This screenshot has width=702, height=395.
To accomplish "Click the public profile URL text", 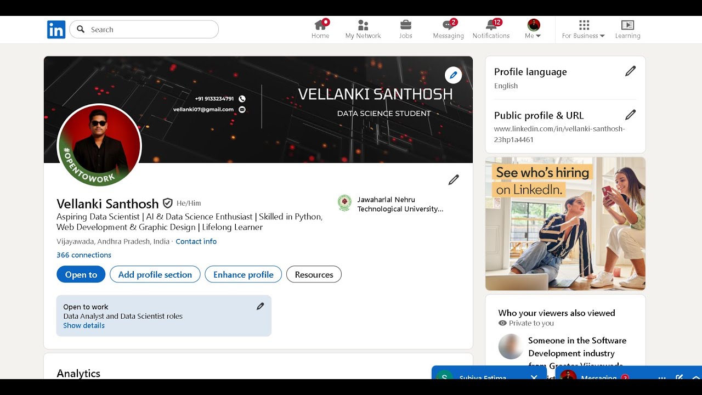I will coord(559,134).
